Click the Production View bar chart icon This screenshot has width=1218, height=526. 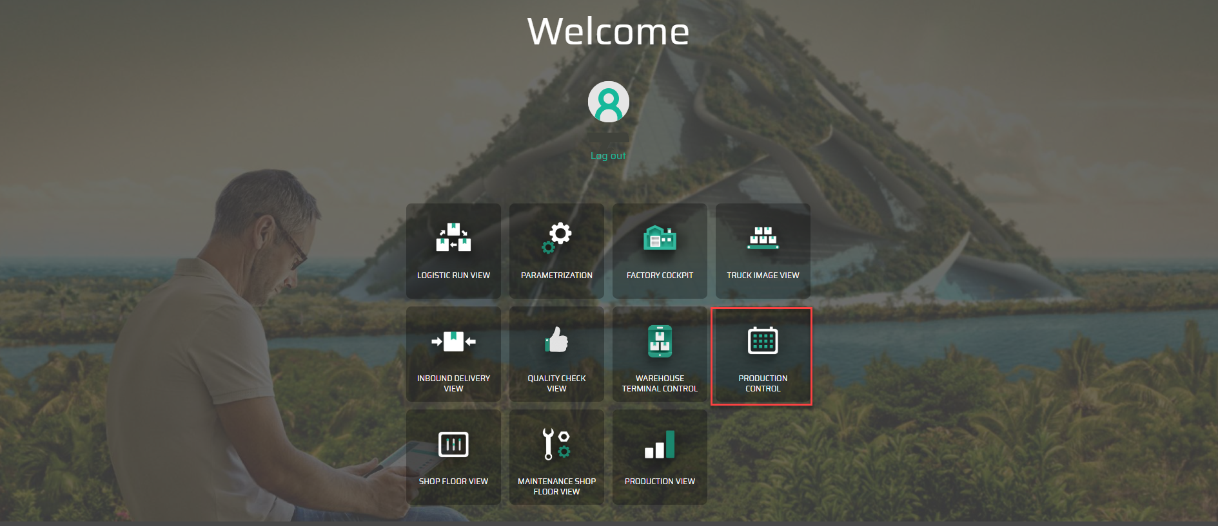tap(660, 444)
